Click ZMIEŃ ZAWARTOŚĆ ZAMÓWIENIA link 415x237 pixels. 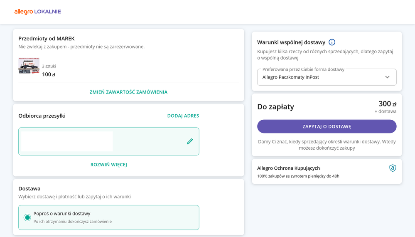coord(128,92)
